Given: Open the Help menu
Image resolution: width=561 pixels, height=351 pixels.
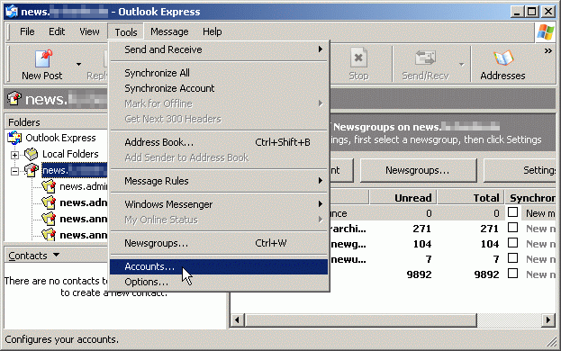Looking at the screenshot, I should [213, 31].
